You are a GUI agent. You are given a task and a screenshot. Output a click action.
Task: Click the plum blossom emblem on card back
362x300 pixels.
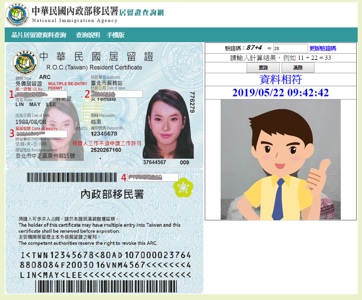[183, 187]
